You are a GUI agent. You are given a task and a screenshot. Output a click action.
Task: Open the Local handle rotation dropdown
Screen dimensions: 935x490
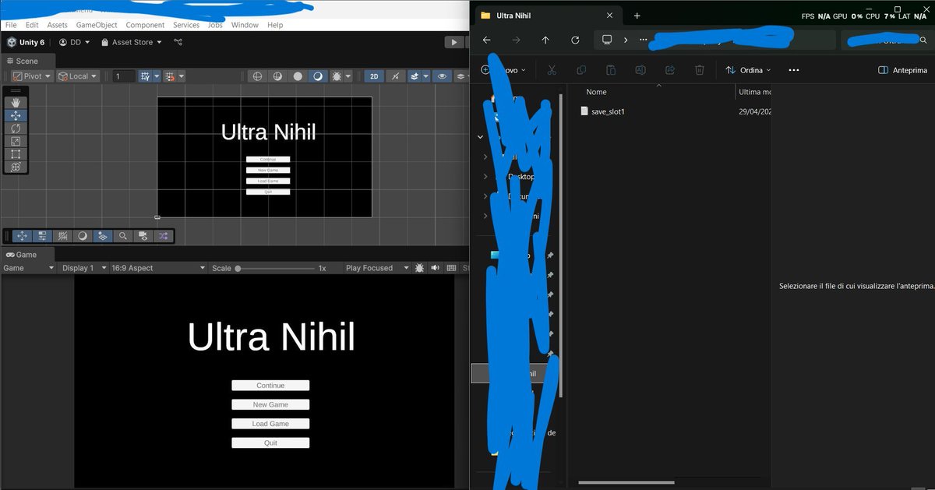pyautogui.click(x=78, y=76)
